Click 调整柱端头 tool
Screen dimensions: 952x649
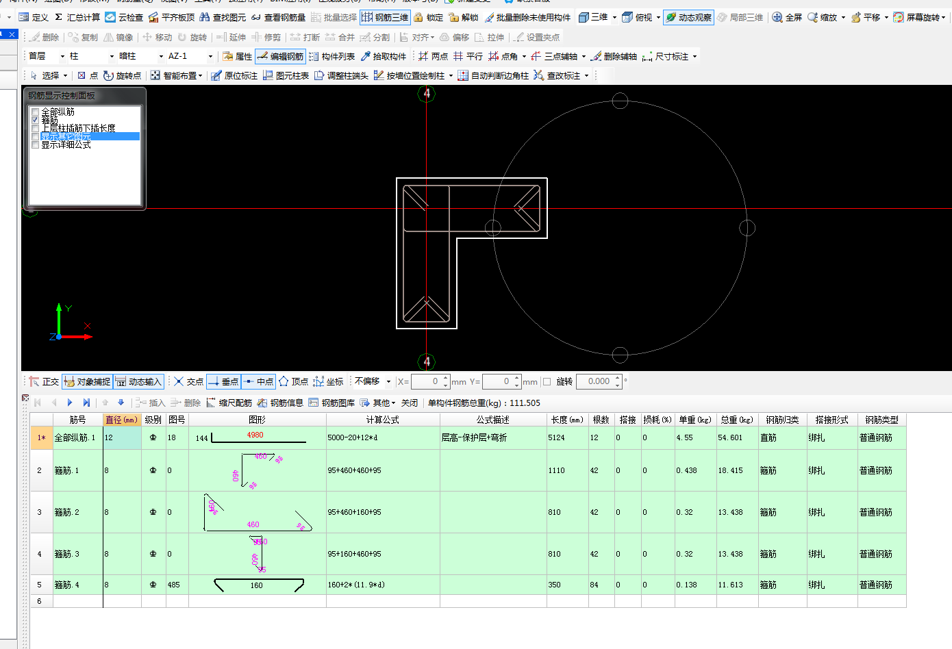point(341,75)
